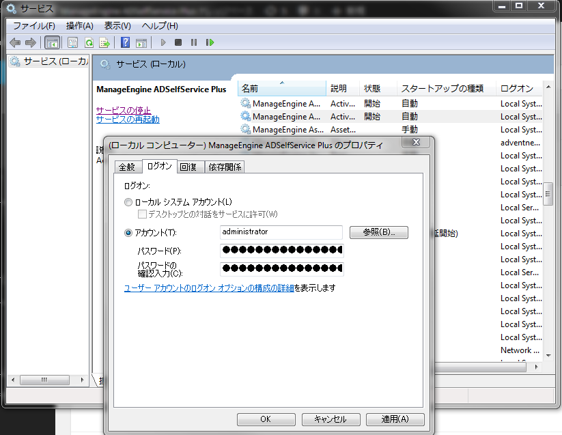Open the ファイル(F) menu

pos(34,26)
